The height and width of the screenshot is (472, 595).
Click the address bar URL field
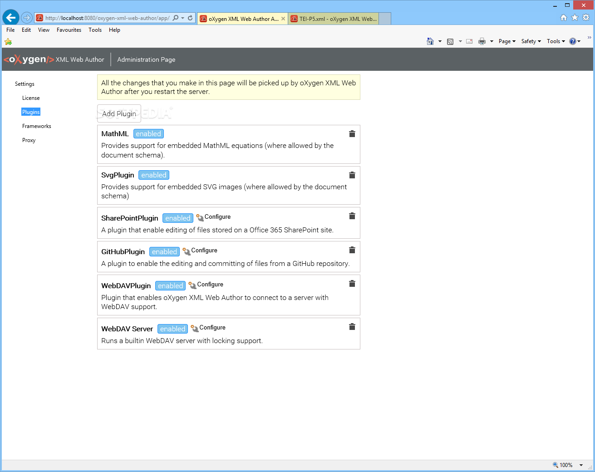coord(108,18)
